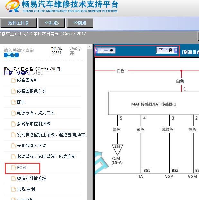This screenshot has width=199, height=200.
Task: Click the B32 terminal label
Action: click(x=175, y=171)
